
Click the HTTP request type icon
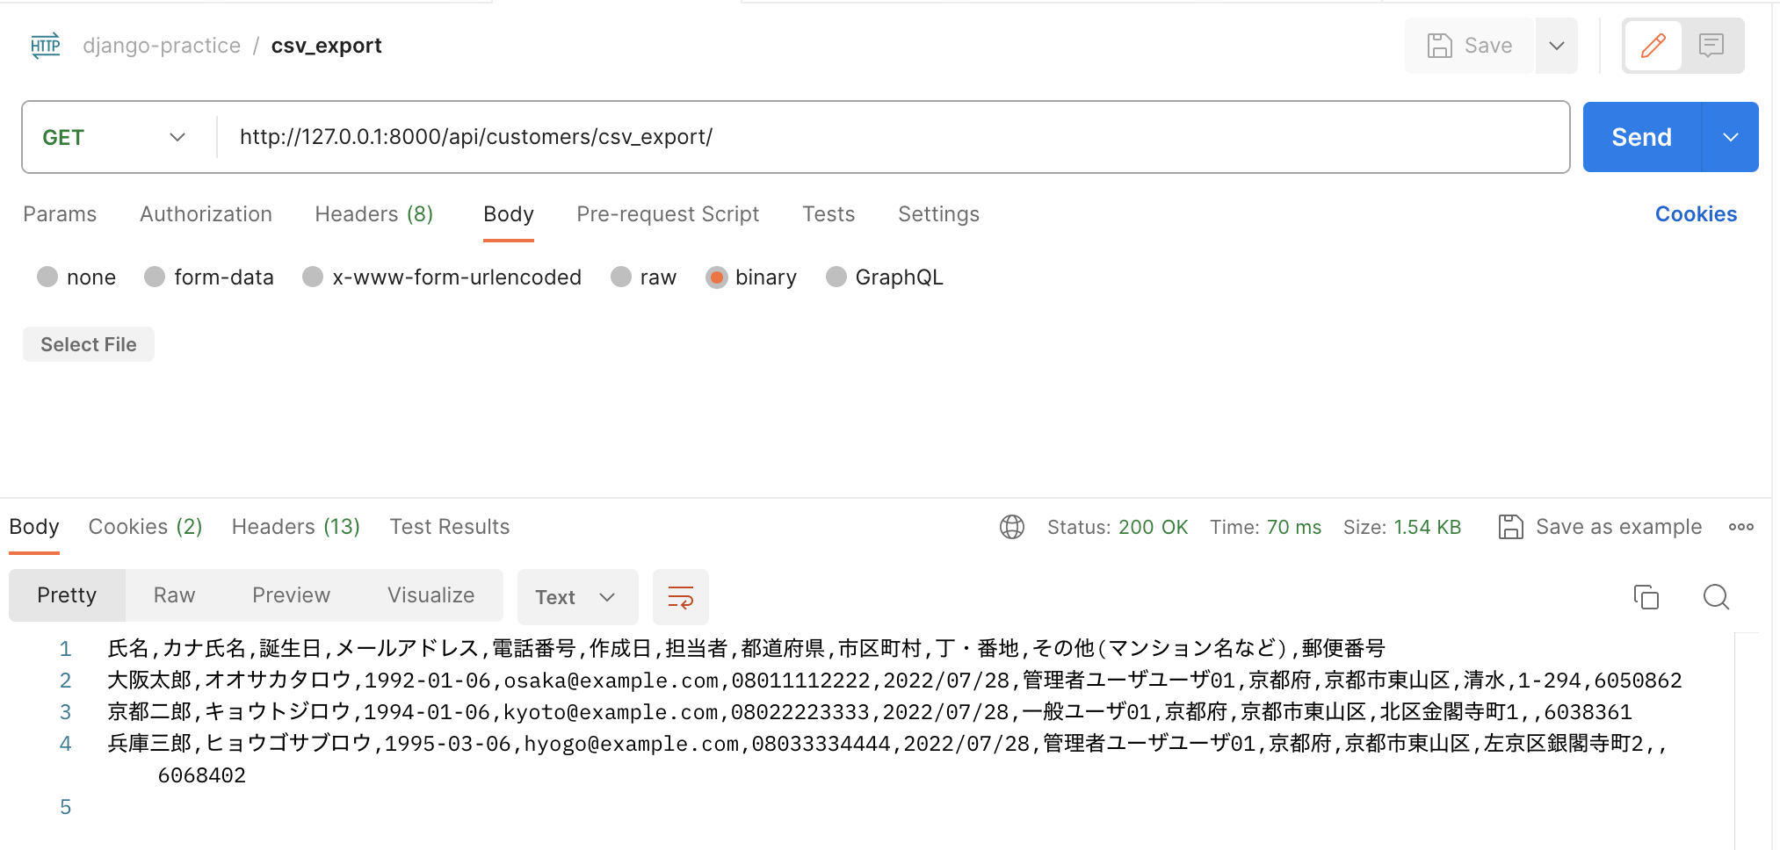coord(44,45)
